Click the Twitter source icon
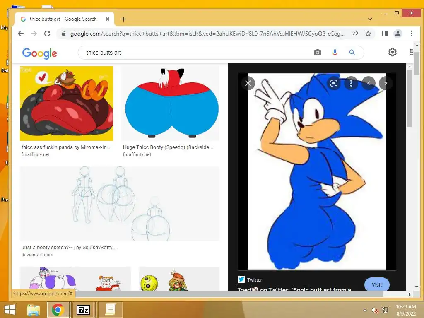This screenshot has width=424, height=318. pos(241,279)
